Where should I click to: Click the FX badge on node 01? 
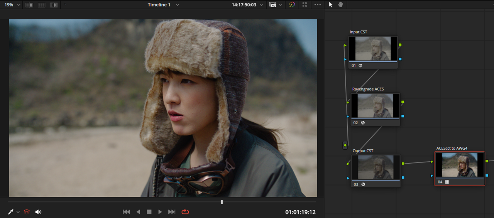pos(360,66)
